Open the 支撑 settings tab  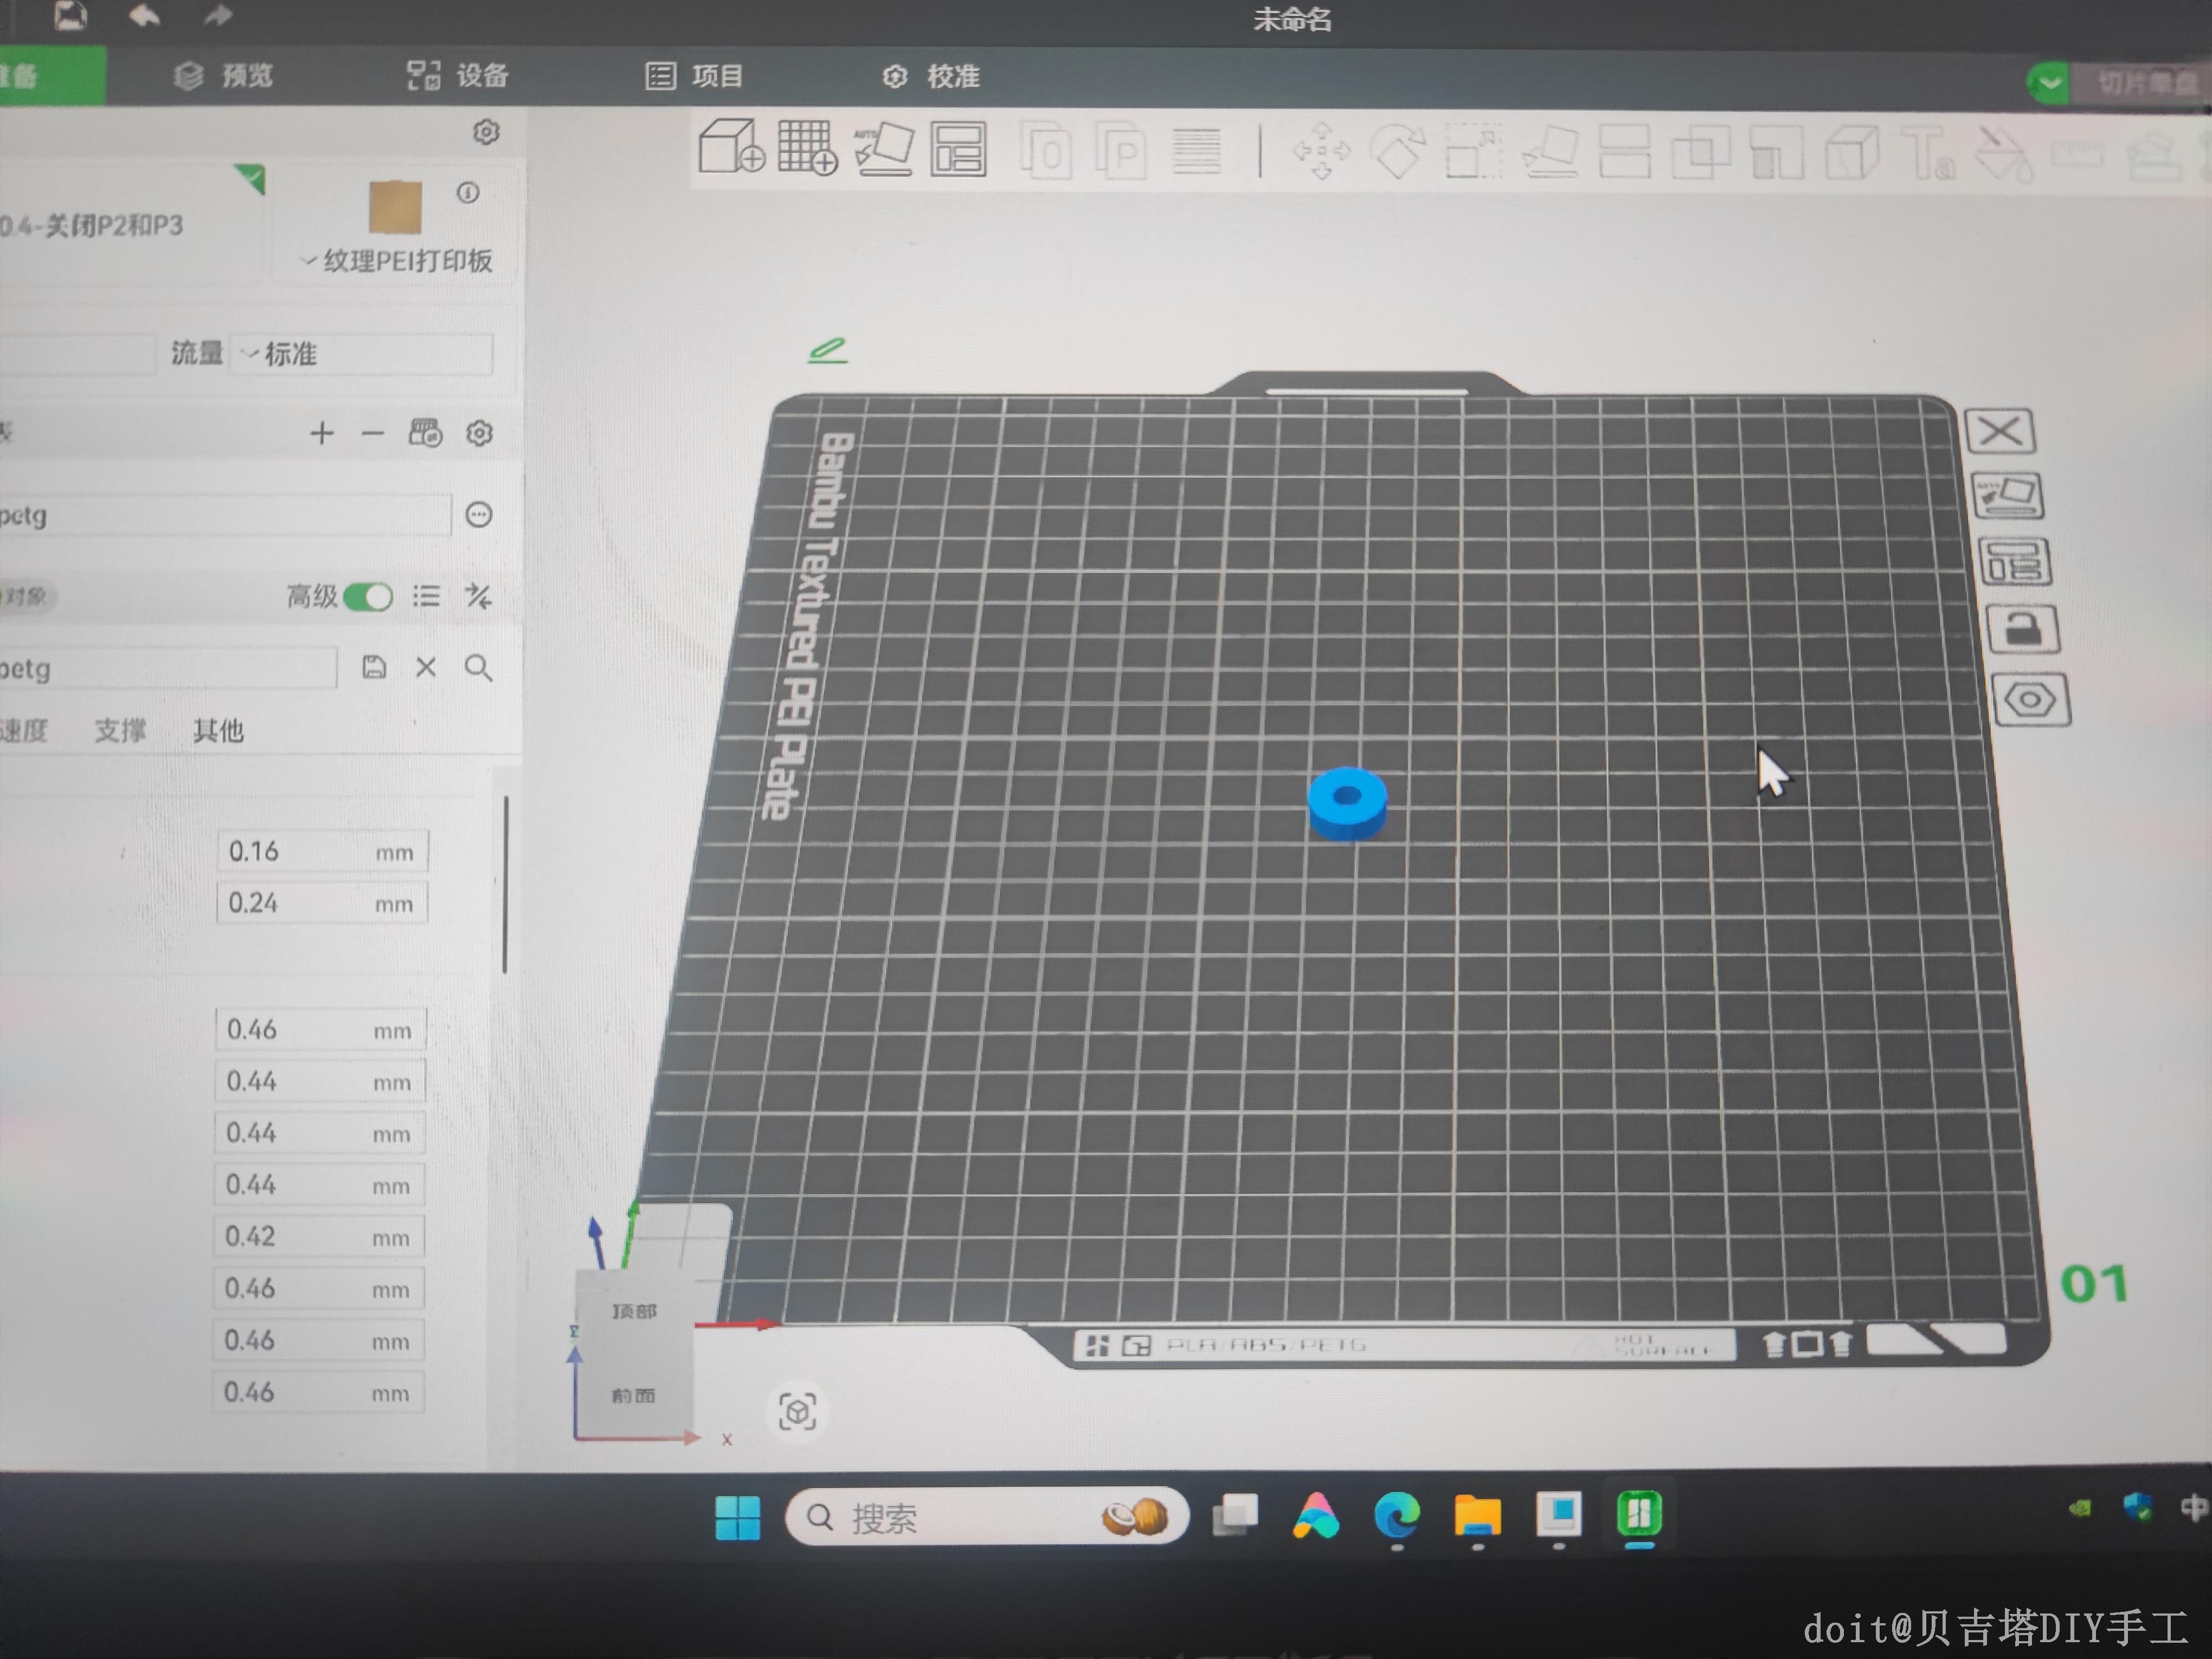[119, 731]
